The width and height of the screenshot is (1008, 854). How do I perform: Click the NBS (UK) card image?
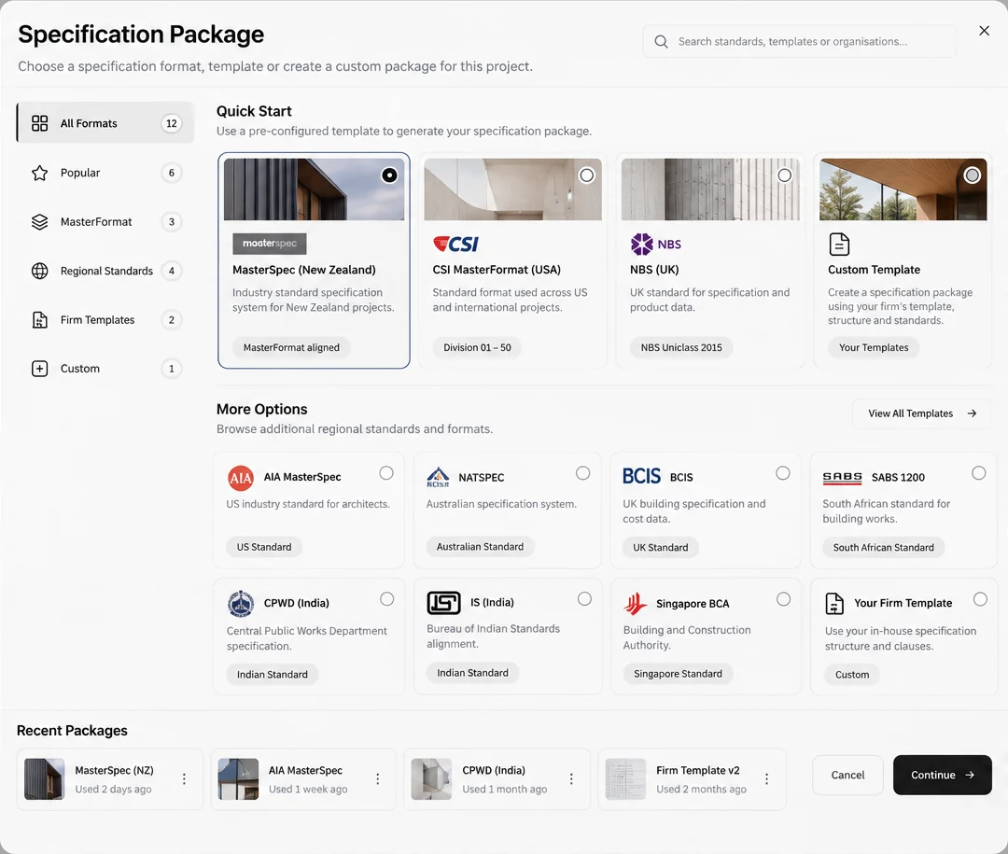tap(710, 189)
